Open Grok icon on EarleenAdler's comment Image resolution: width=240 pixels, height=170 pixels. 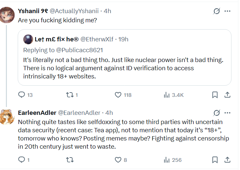[216, 113]
